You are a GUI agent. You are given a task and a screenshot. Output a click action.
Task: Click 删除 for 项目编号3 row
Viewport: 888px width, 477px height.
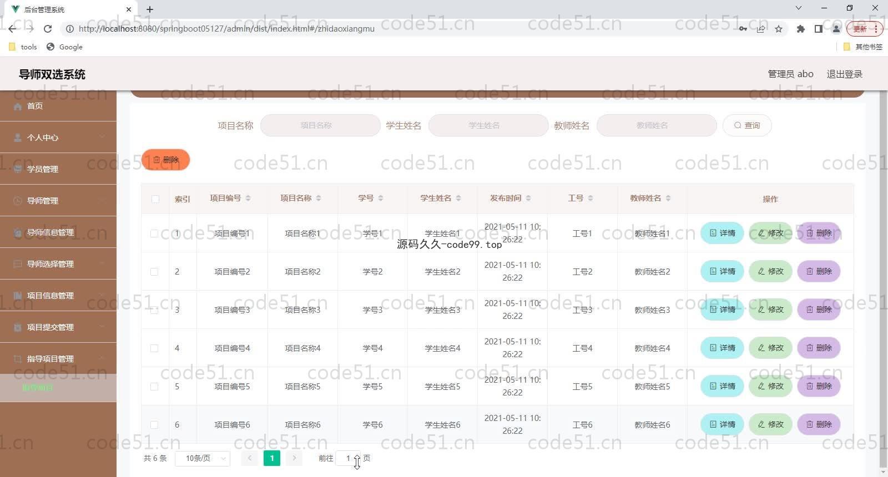819,309
